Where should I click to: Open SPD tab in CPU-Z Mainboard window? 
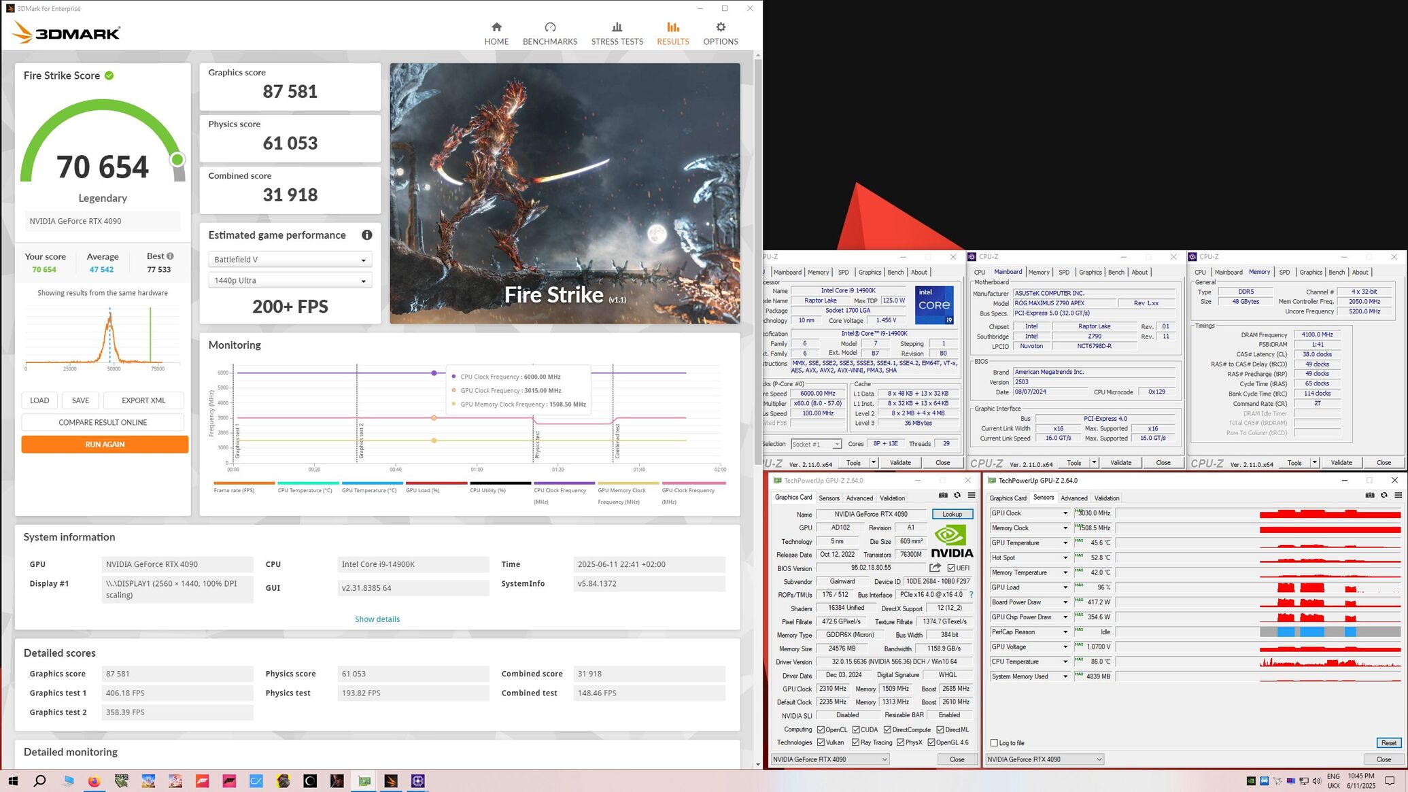1063,273
